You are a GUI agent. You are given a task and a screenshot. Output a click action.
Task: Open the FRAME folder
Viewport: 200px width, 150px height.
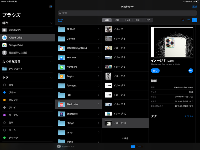point(78,29)
